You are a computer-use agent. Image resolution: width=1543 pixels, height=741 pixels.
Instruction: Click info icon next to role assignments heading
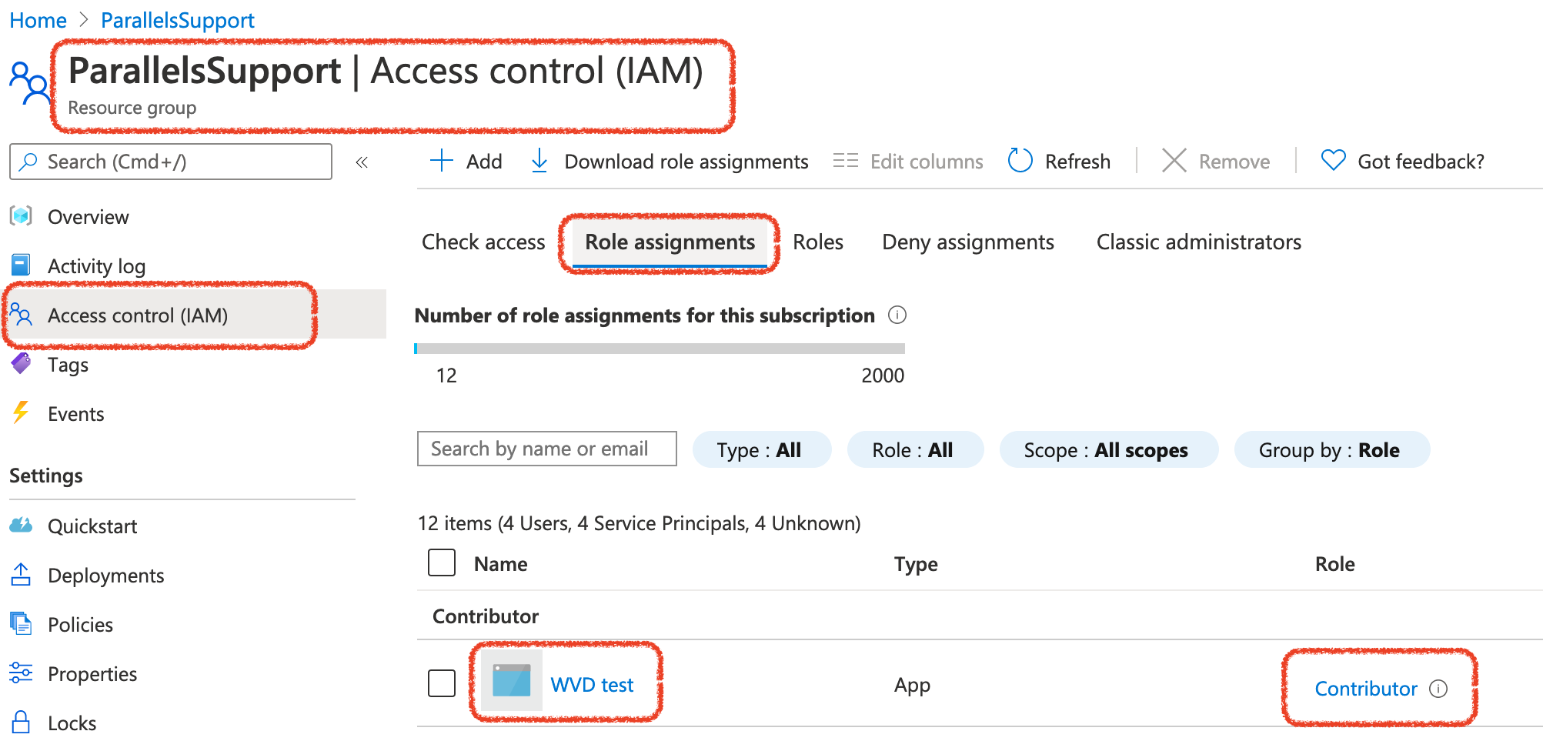(897, 315)
